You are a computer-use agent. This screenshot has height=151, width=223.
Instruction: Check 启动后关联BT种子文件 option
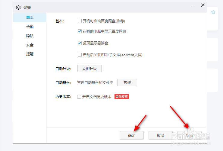click(80, 55)
